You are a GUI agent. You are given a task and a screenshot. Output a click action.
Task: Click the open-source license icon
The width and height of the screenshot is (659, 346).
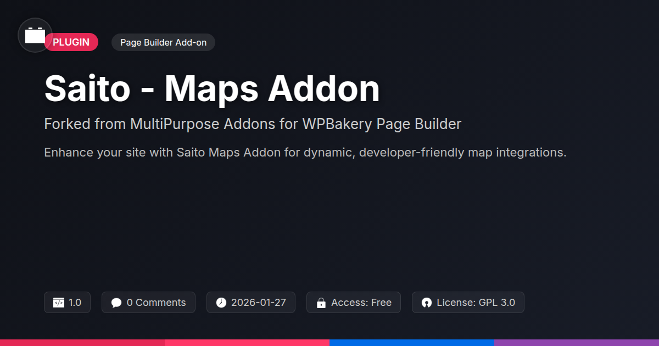tap(427, 303)
